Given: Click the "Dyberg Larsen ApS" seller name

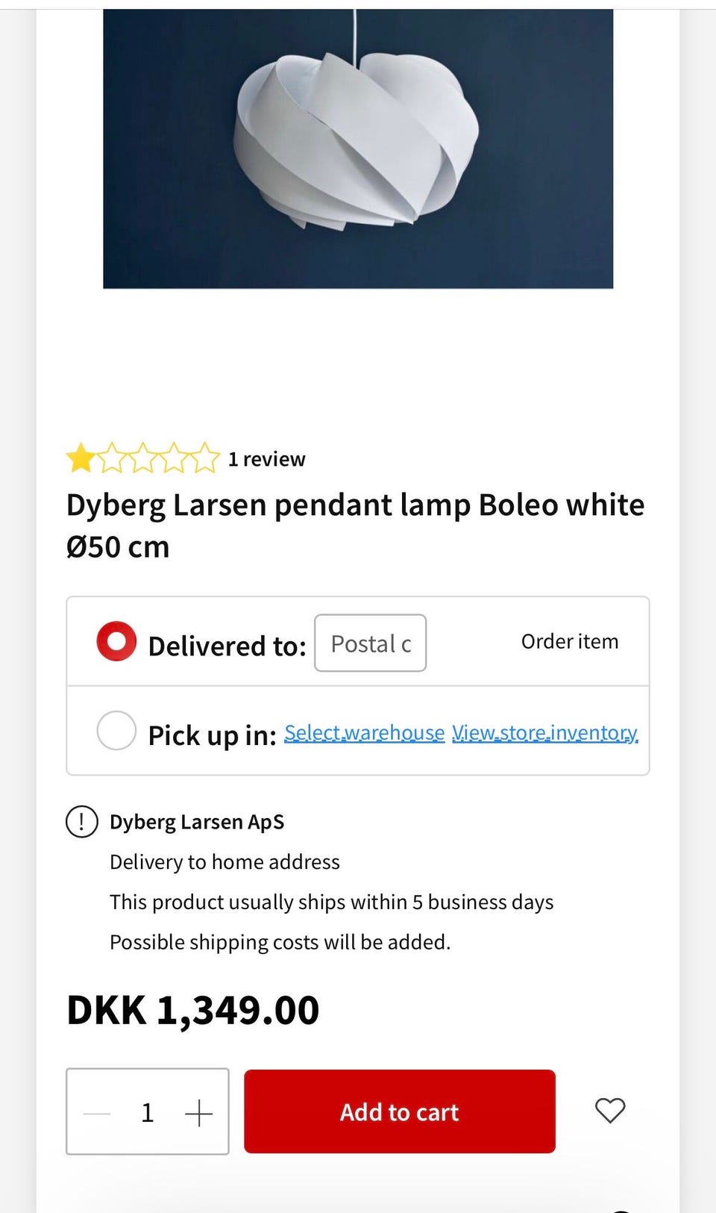Looking at the screenshot, I should (x=197, y=822).
